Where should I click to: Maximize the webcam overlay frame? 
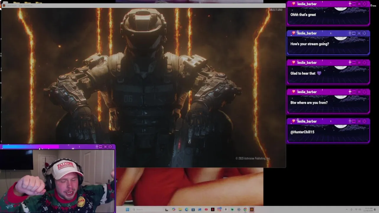[x=105, y=147]
